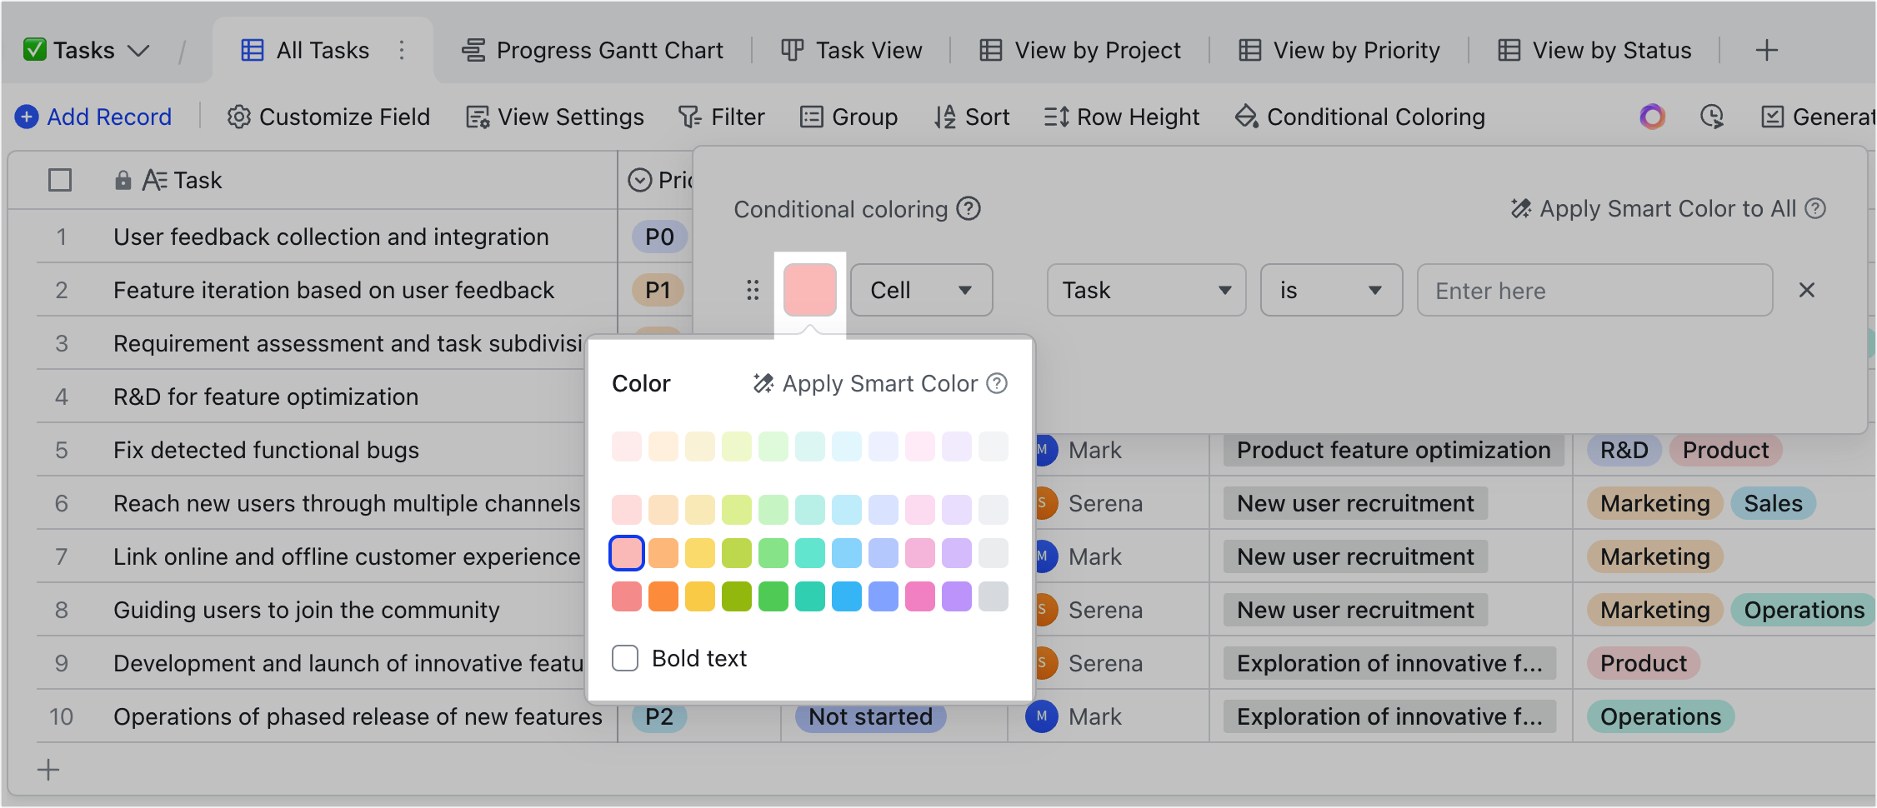Screen dimensions: 1877x808
Task: Select the header select-all checkbox
Action: [x=60, y=179]
